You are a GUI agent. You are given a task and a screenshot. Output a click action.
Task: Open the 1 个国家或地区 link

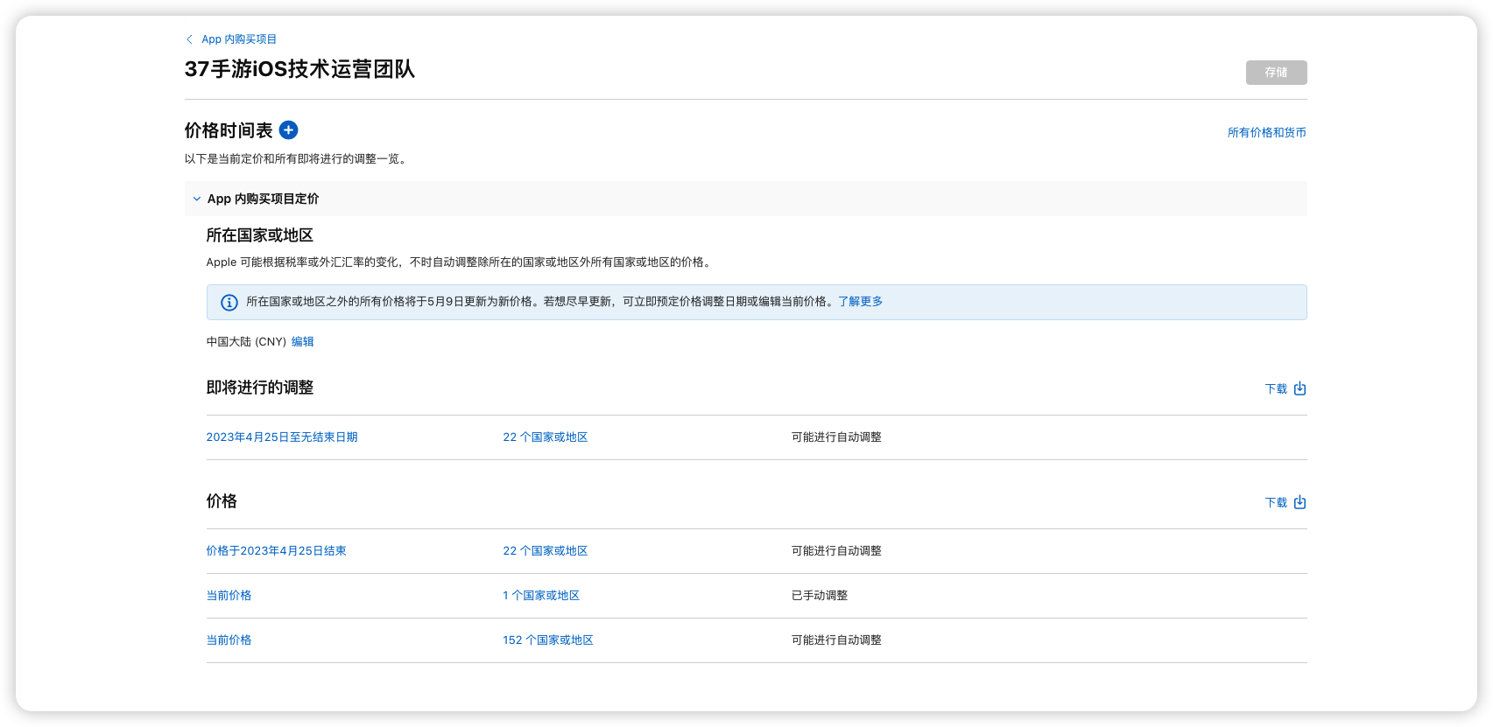click(x=541, y=596)
